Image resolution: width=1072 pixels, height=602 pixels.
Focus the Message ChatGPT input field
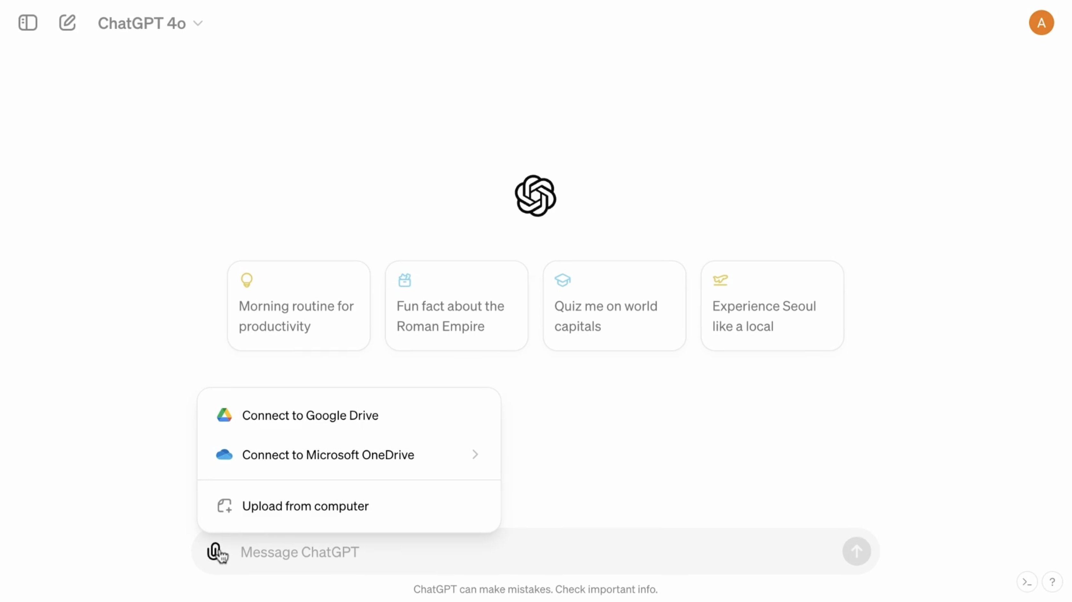pyautogui.click(x=537, y=552)
